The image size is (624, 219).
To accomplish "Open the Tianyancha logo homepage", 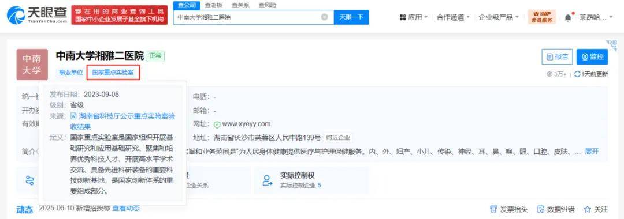I will coord(38,15).
